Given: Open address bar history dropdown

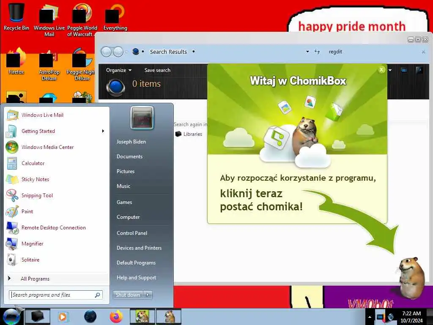Looking at the screenshot, I should 307,52.
